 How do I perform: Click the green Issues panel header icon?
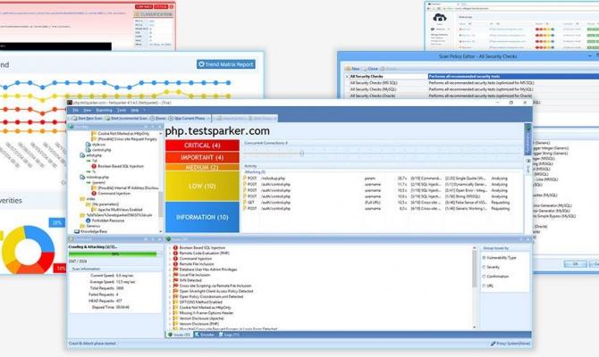(x=168, y=239)
